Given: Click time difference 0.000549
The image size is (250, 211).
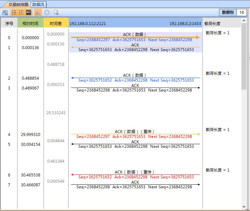Looking at the screenshot, I should pos(56,181).
